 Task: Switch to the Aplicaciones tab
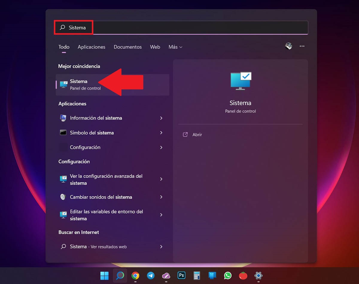coord(92,47)
